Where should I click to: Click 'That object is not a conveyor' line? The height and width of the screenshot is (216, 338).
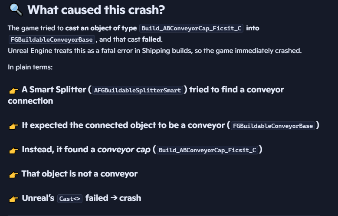[x=79, y=174]
